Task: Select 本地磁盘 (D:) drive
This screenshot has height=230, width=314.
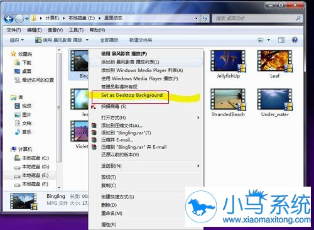Action: click(31, 167)
